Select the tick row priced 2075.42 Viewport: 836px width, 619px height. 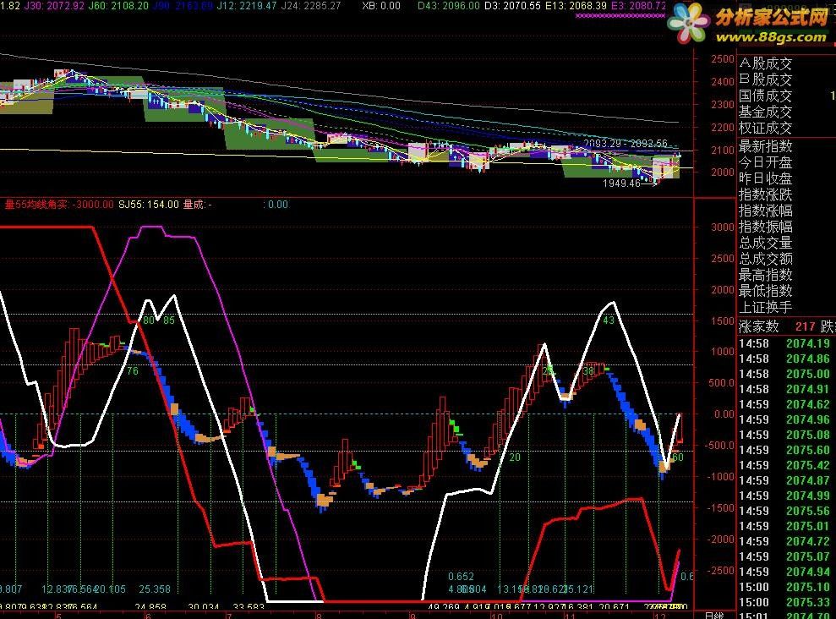click(x=784, y=465)
